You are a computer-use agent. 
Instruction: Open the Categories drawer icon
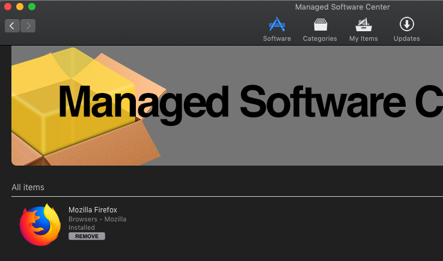(x=320, y=25)
